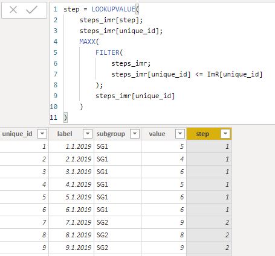Click label cell 8.1.2019

point(71,235)
